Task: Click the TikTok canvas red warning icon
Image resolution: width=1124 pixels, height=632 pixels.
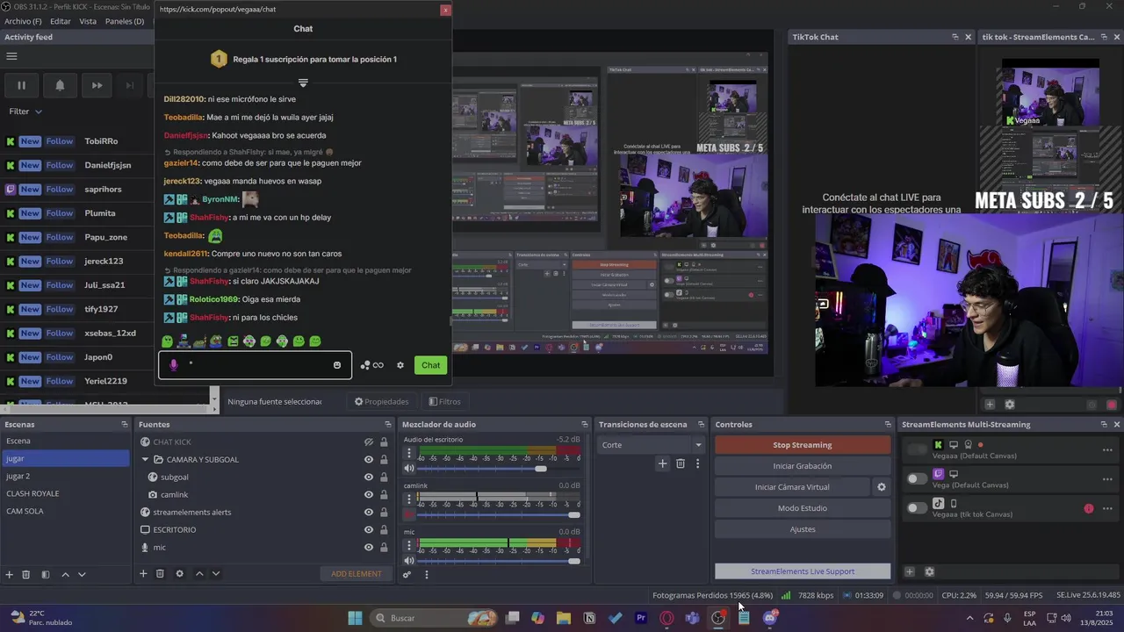Action: (1089, 508)
